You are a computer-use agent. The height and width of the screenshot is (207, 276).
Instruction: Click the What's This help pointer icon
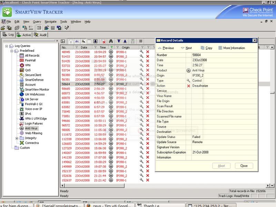pyautogui.click(x=67, y=28)
